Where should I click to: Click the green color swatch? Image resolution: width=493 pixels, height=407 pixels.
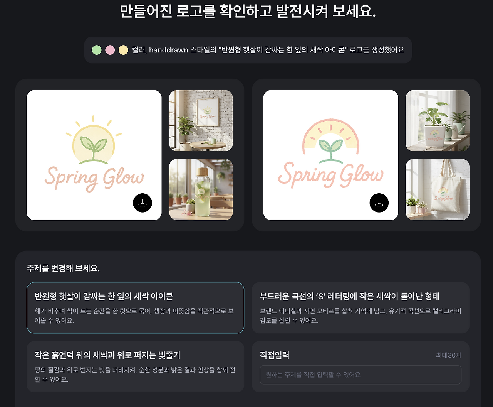pyautogui.click(x=97, y=50)
